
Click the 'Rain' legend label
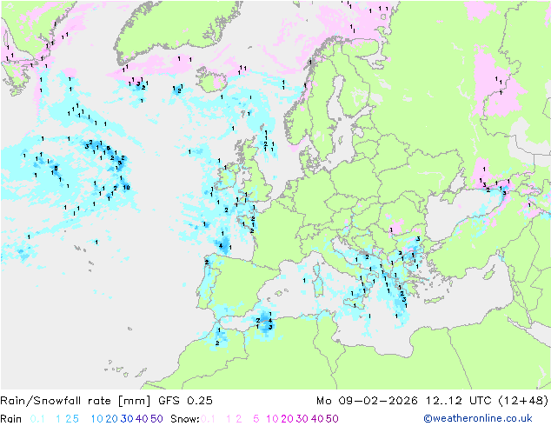(x=11, y=419)
